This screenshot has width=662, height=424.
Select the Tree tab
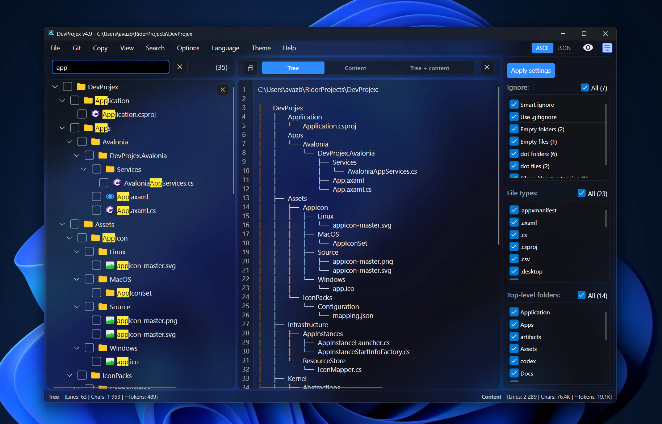293,68
